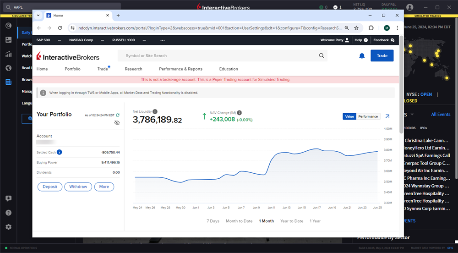Click the search magnifier in Symbol search
458x253 pixels.
pos(322,55)
